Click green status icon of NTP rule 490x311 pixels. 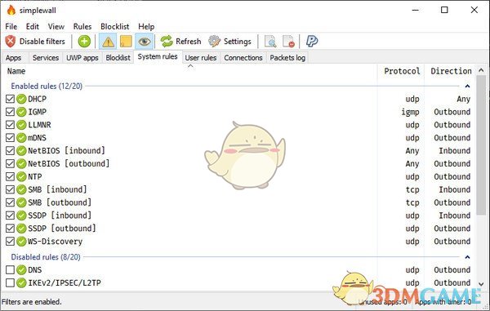tap(21, 177)
